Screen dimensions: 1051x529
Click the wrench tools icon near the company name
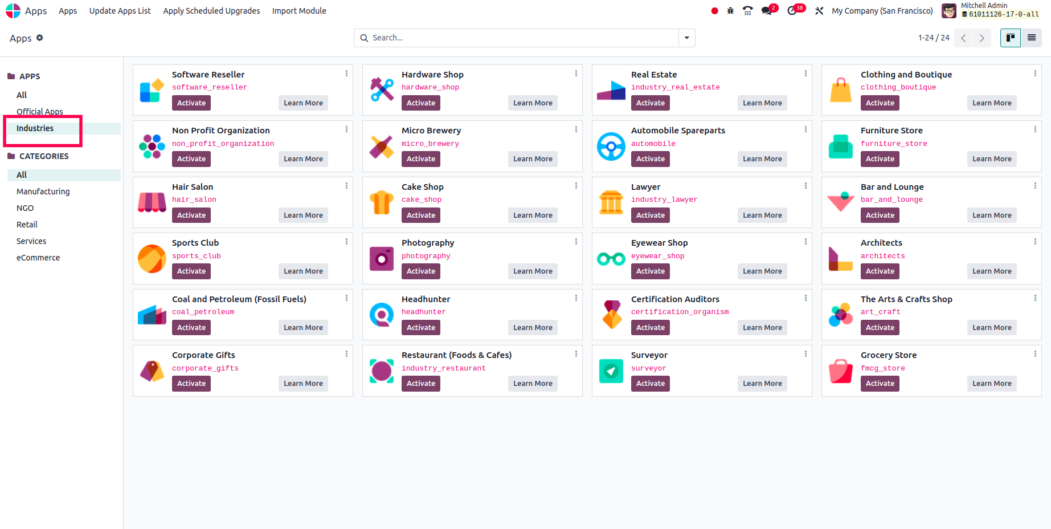pyautogui.click(x=819, y=10)
